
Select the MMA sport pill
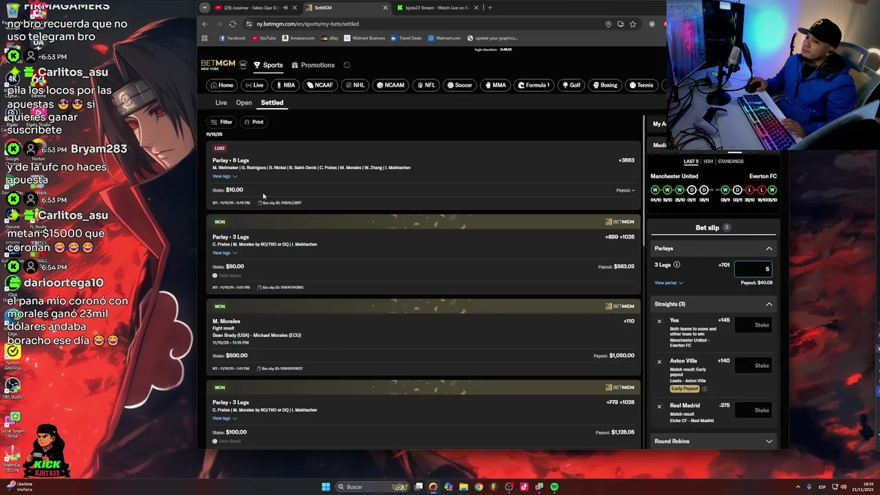point(495,85)
